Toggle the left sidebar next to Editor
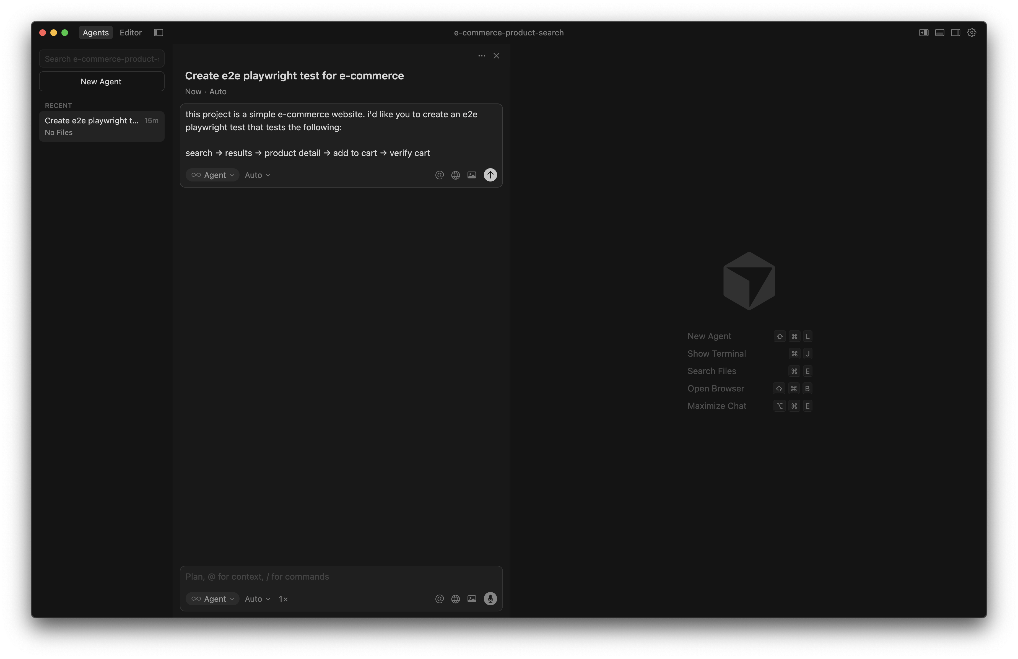 coord(159,32)
